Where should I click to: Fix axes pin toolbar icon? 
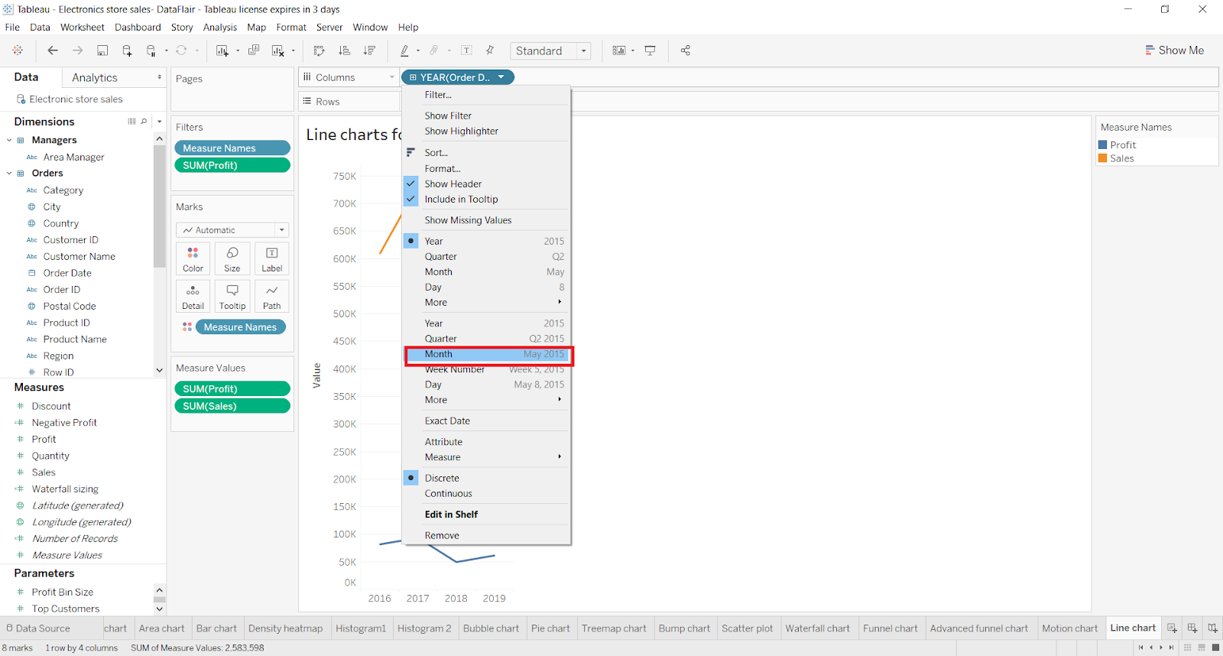click(490, 50)
